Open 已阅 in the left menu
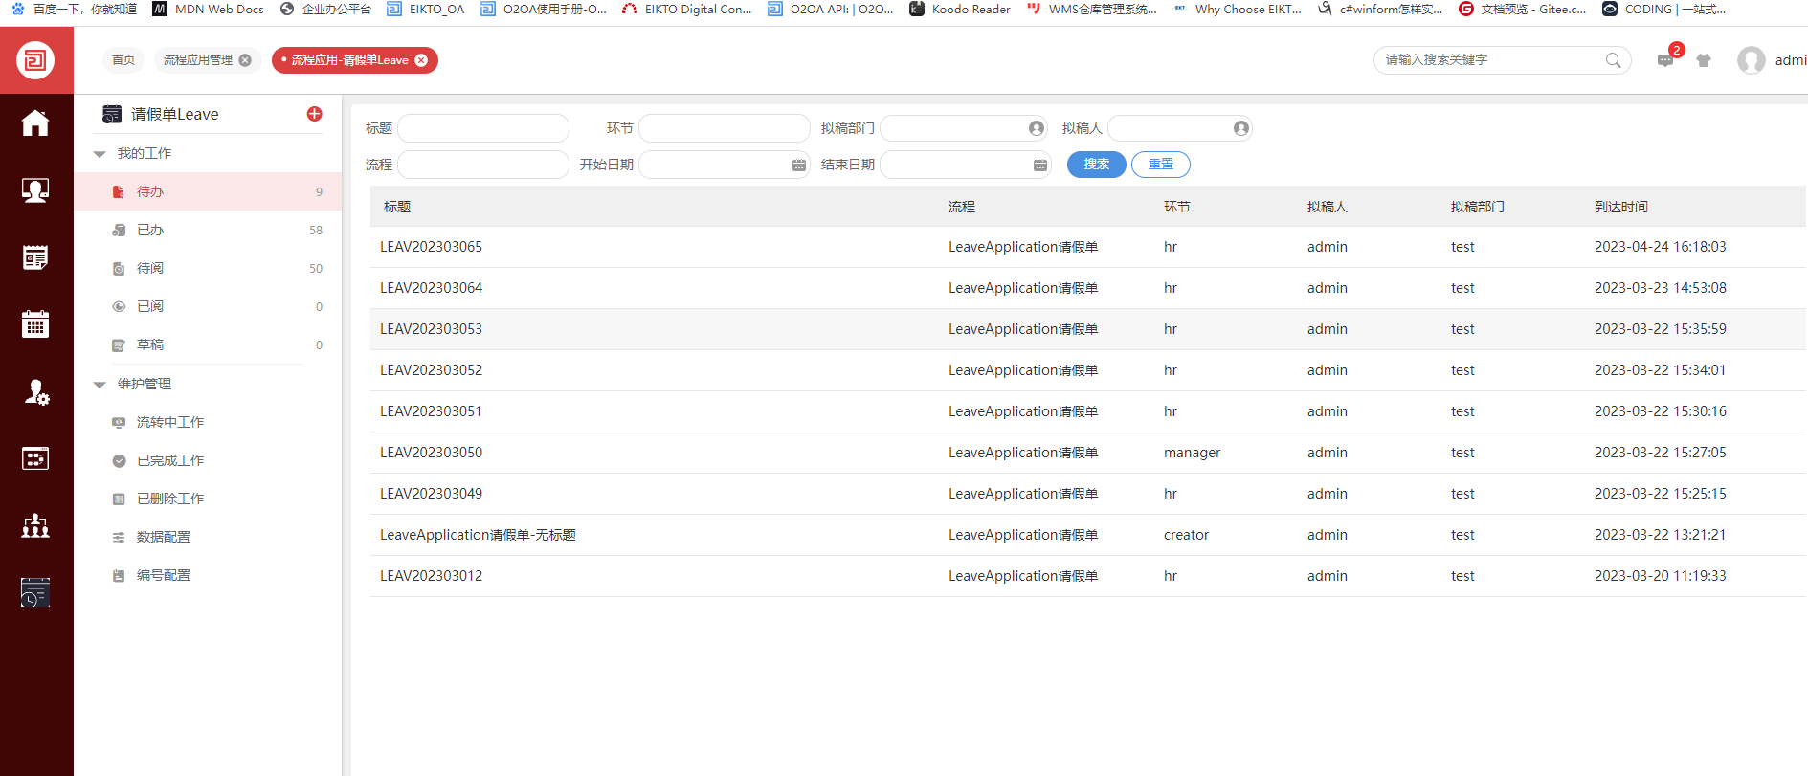The image size is (1808, 776). tap(208, 306)
